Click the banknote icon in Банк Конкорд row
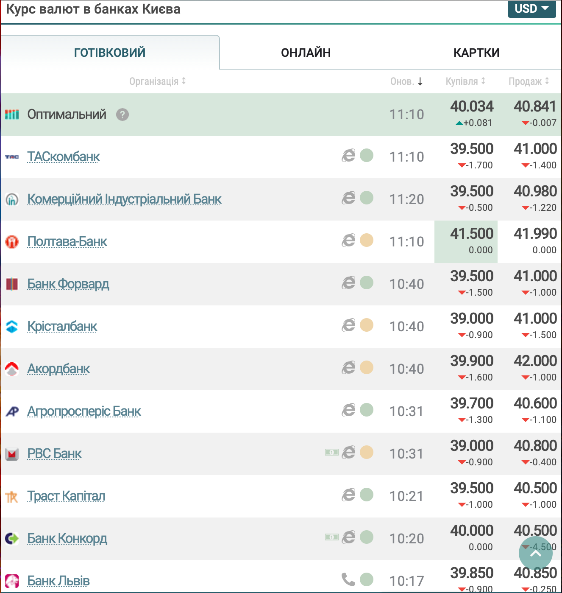 331,537
